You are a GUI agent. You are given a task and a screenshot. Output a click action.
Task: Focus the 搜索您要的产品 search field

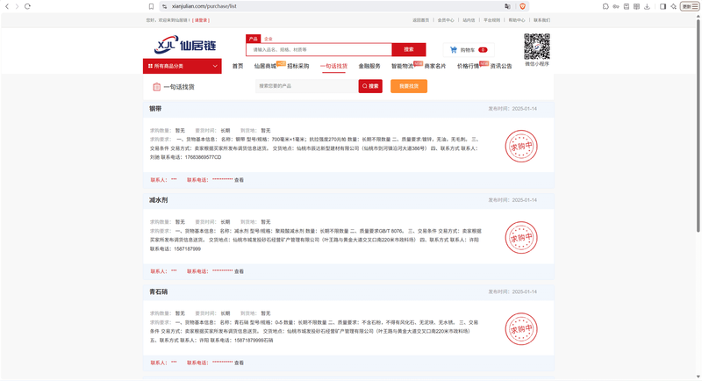(x=306, y=86)
